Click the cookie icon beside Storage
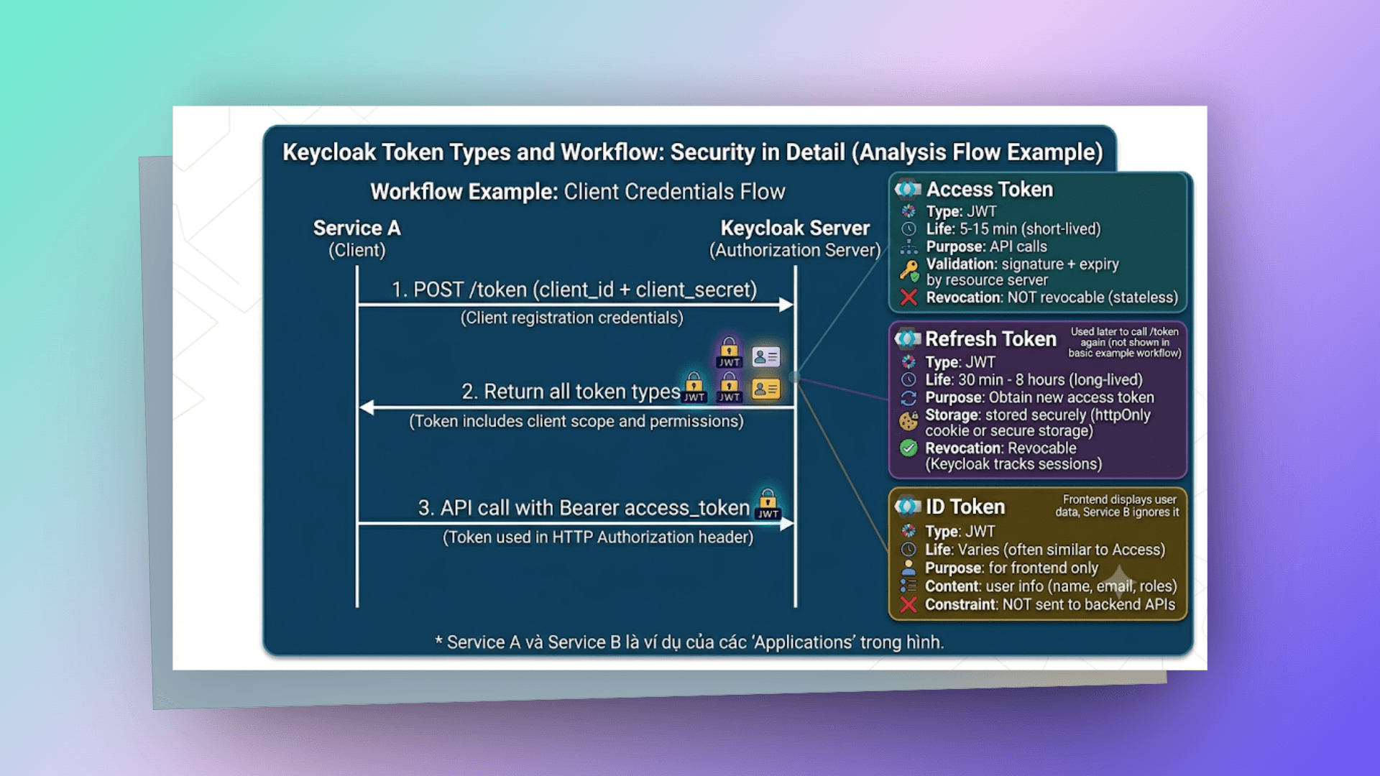Image resolution: width=1380 pixels, height=776 pixels. click(908, 421)
